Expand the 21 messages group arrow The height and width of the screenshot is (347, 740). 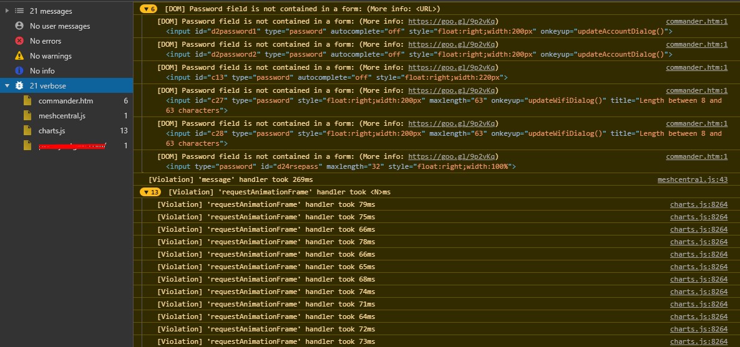pos(7,11)
